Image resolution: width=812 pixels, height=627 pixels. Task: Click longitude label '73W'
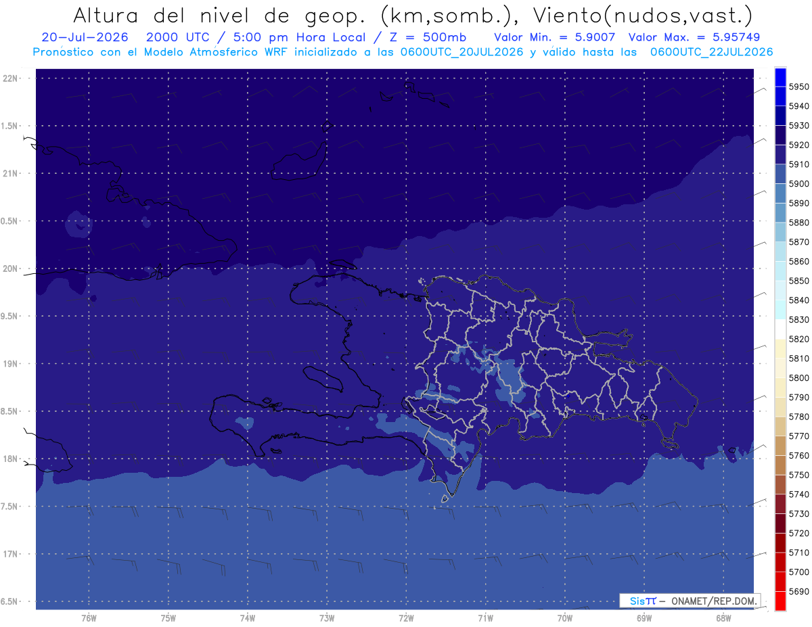pos(327,618)
